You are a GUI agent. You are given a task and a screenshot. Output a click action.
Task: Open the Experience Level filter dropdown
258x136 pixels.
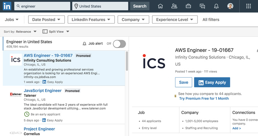pyautogui.click(x=175, y=19)
